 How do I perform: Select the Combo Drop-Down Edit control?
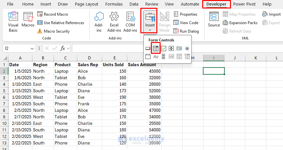coord(187,56)
